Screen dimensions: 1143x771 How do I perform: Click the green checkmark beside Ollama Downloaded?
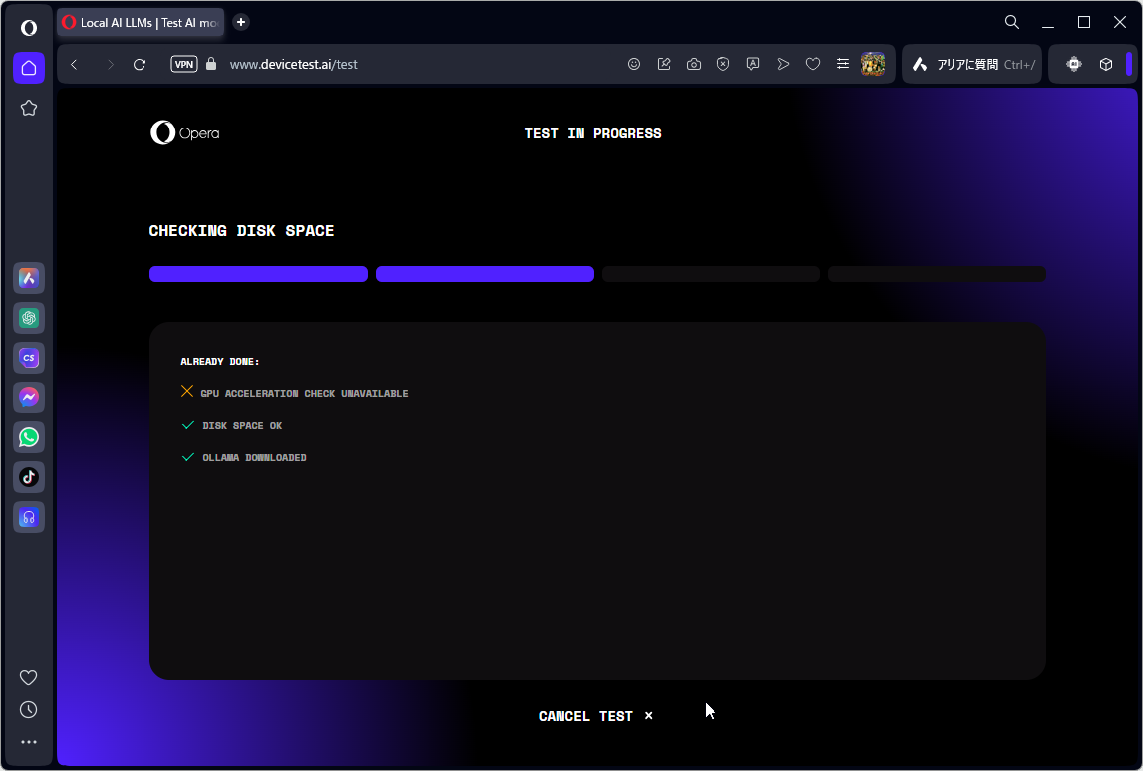188,457
